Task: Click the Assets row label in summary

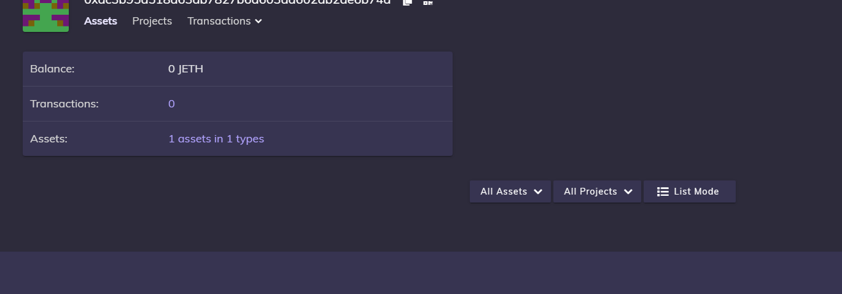Action: [49, 139]
